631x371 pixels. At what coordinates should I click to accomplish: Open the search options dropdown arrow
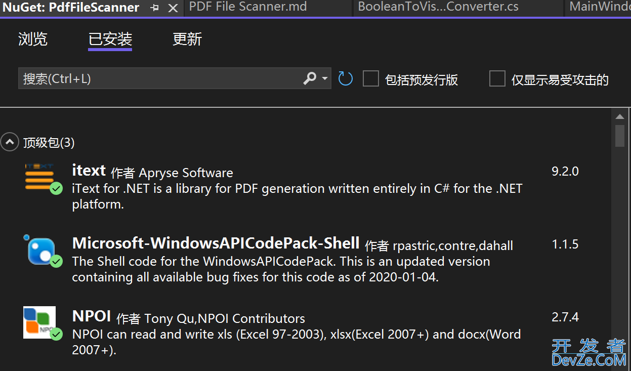pyautogui.click(x=324, y=78)
